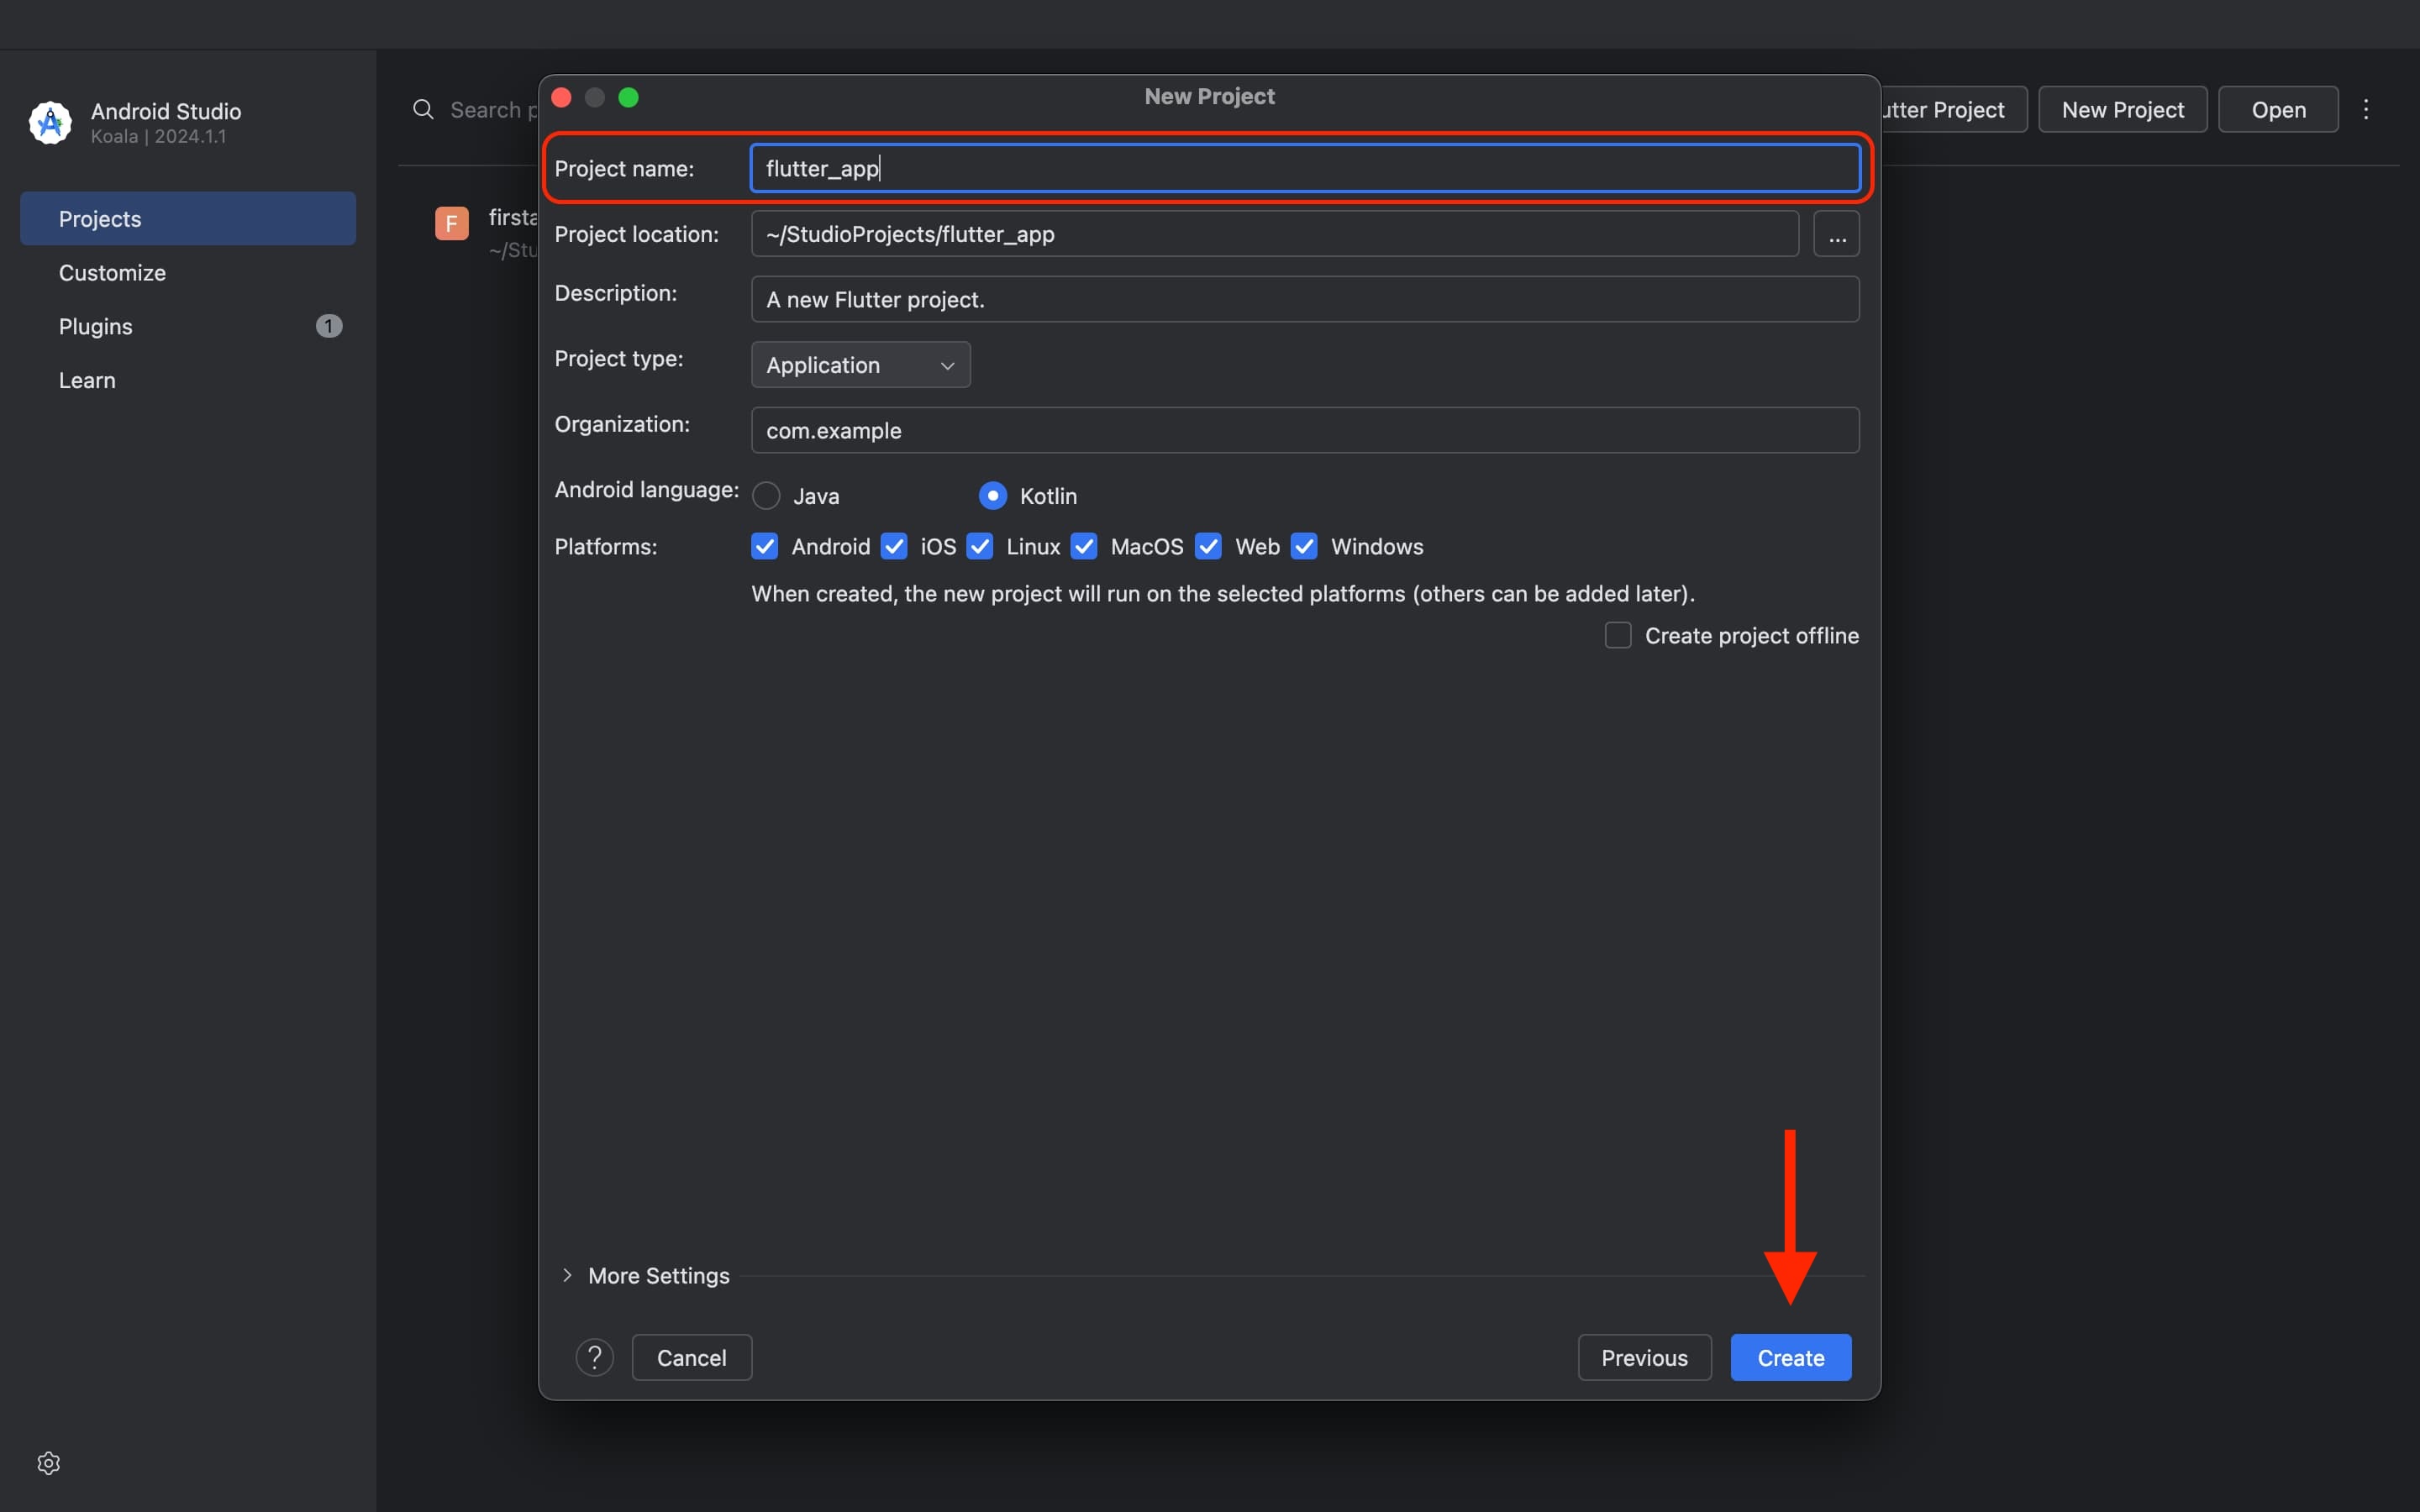Expand the More Settings section
This screenshot has width=2420, height=1512.
[x=647, y=1275]
